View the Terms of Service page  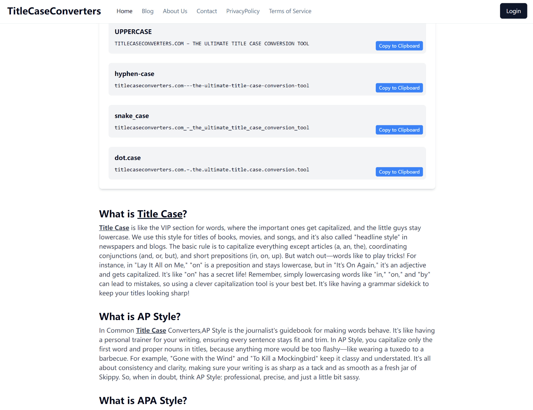[x=290, y=11]
